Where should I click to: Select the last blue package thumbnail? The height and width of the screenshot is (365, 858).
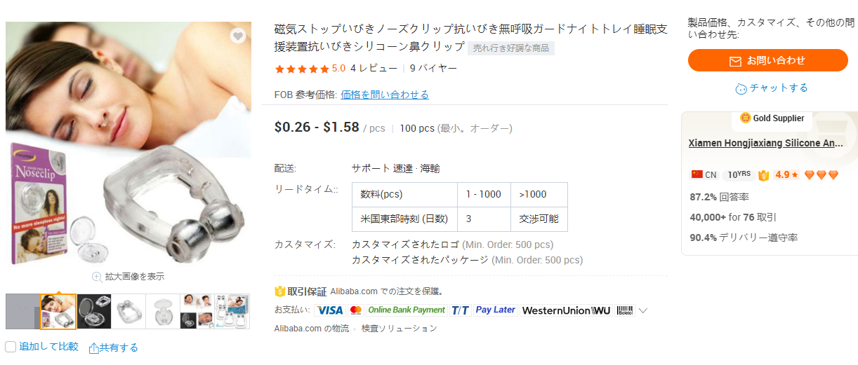coord(232,312)
